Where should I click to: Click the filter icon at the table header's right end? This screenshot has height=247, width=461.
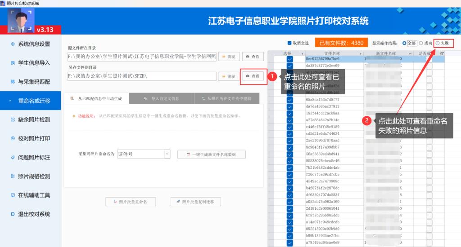pyautogui.click(x=442, y=53)
